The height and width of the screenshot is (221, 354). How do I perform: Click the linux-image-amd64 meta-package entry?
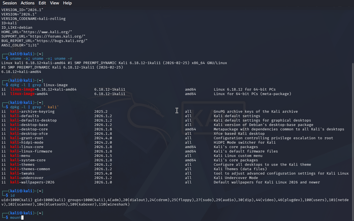tap(29, 94)
